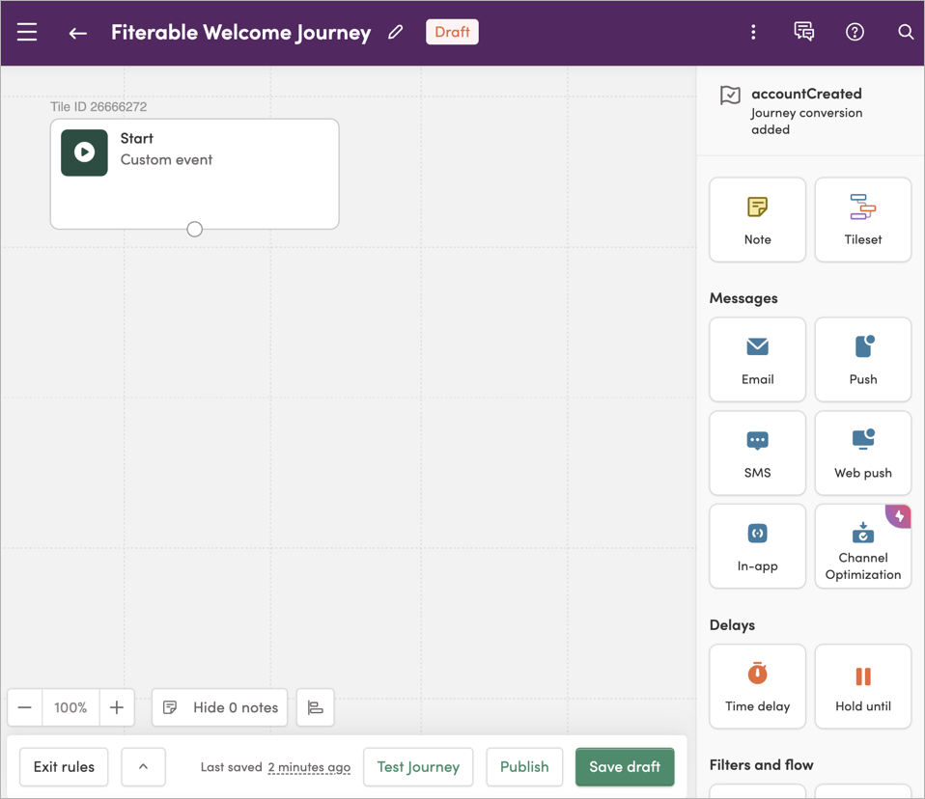Viewport: 925px width, 799px height.
Task: Click the 2 minutes ago timestamp
Action: tap(309, 767)
